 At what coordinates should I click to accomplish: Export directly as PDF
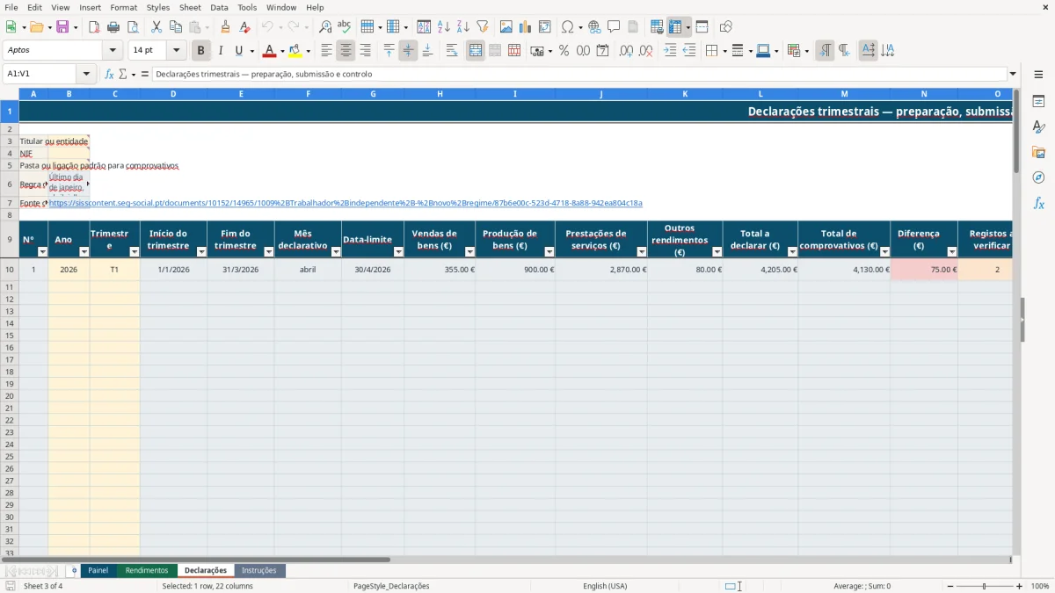tap(95, 27)
